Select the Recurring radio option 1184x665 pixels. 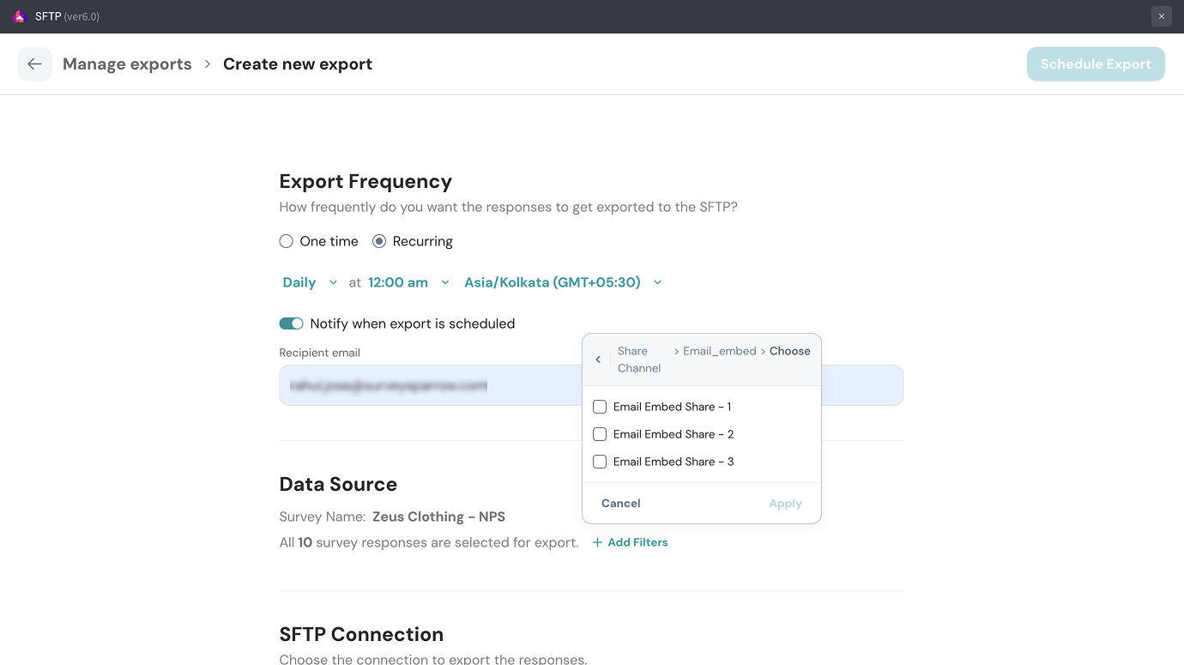point(379,242)
